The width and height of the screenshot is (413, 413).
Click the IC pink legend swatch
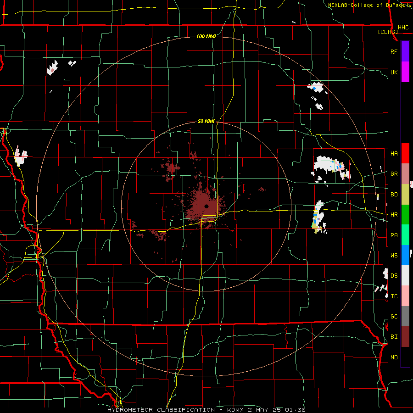[405, 296]
